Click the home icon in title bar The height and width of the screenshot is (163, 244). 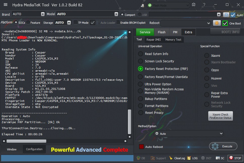(194, 5)
